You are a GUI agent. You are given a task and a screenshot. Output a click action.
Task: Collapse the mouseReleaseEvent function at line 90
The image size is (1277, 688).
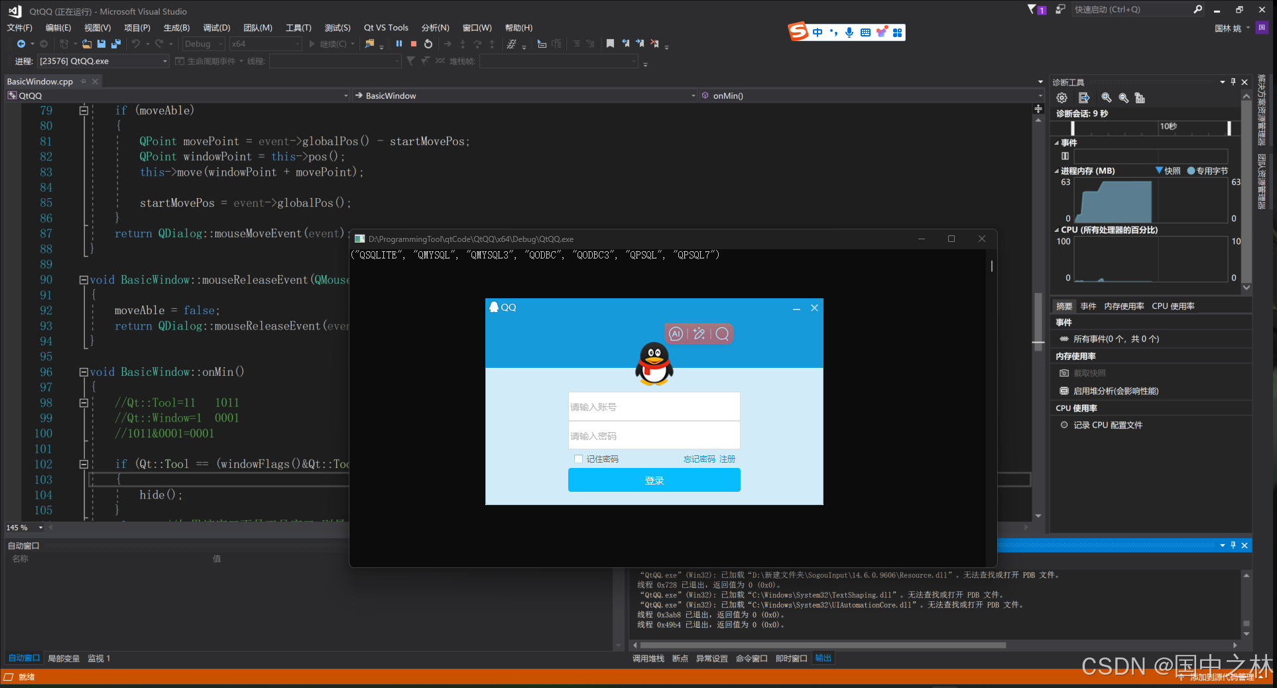coord(84,280)
